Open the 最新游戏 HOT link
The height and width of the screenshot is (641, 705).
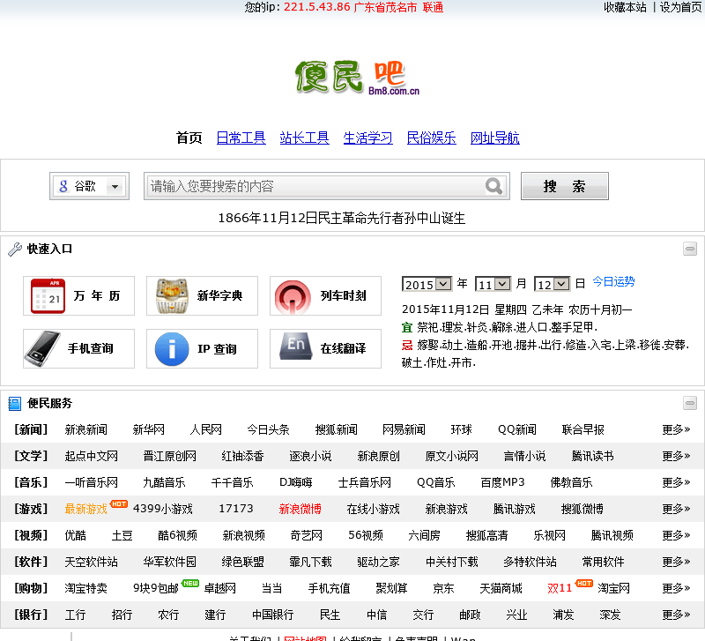pos(85,509)
